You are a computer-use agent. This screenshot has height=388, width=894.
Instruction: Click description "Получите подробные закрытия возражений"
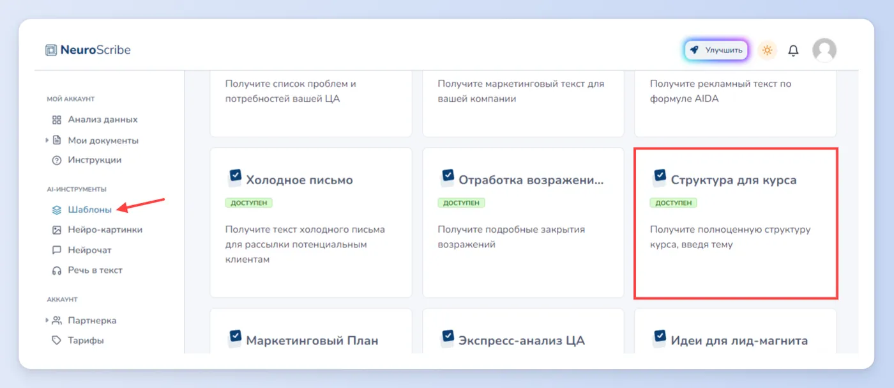(511, 237)
